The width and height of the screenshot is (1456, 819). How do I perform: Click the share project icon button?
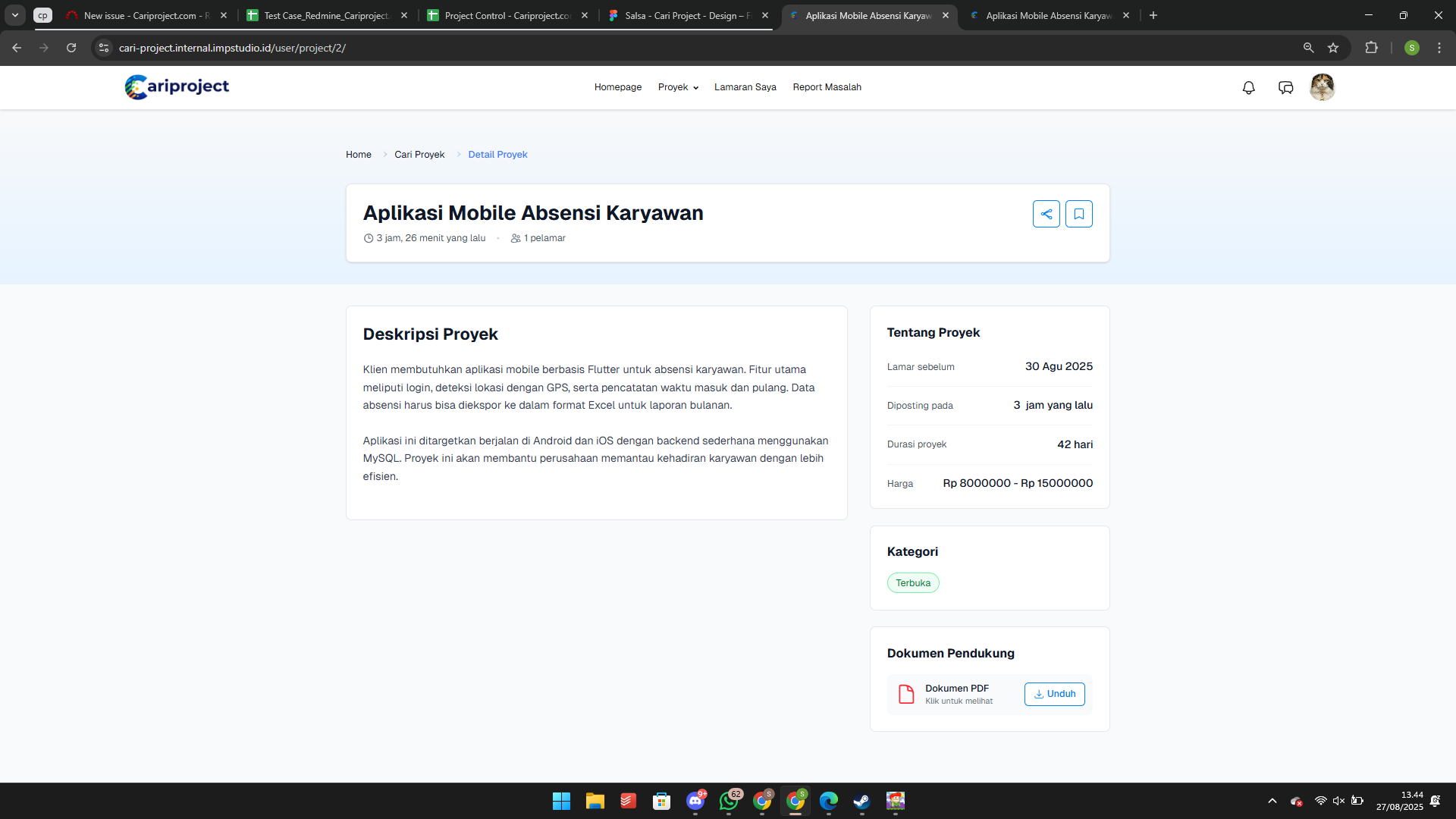(x=1046, y=214)
